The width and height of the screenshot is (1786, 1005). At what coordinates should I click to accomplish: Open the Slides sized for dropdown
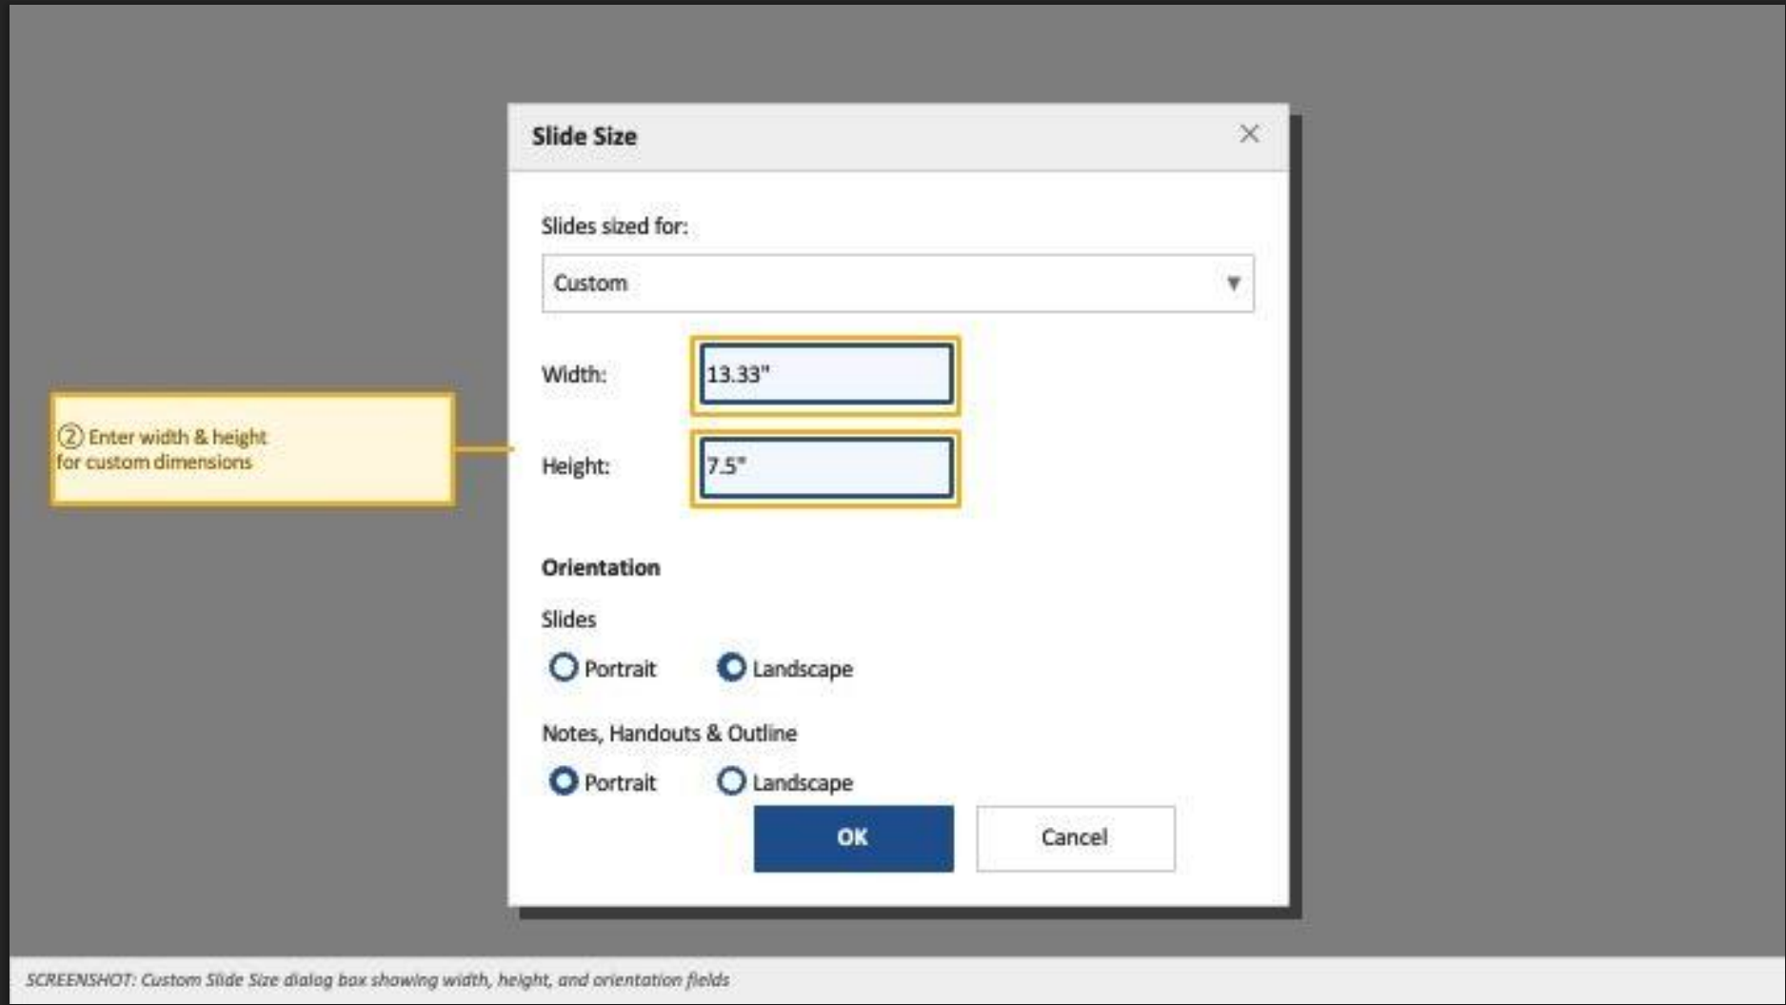pyautogui.click(x=898, y=283)
